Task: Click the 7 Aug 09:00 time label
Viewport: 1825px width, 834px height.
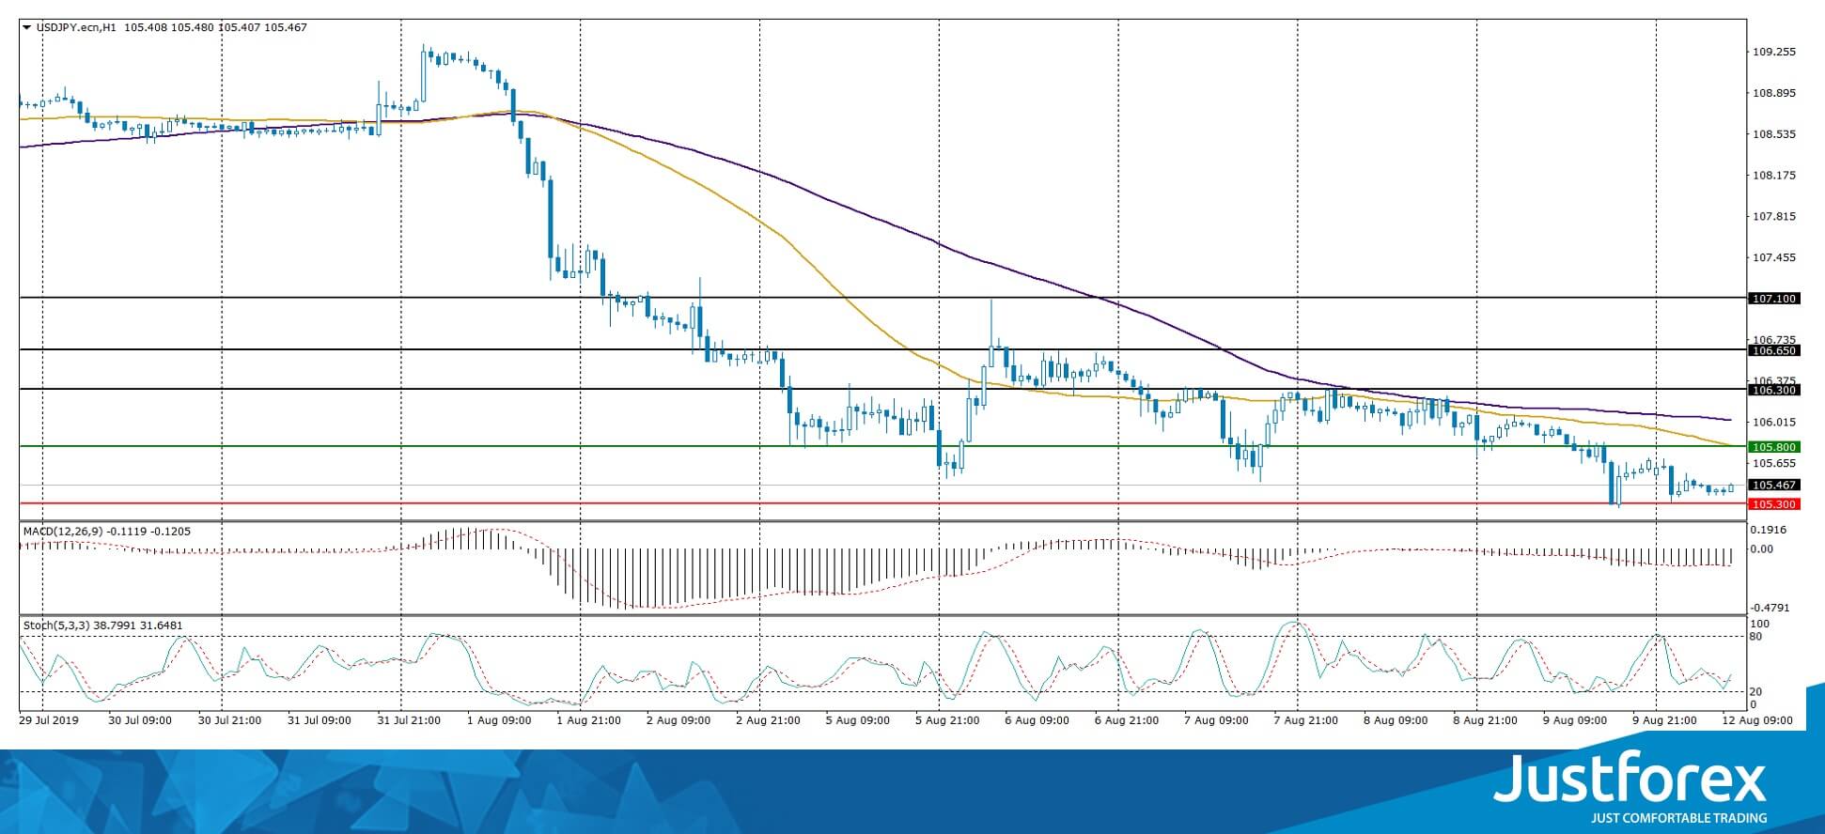Action: [1217, 720]
